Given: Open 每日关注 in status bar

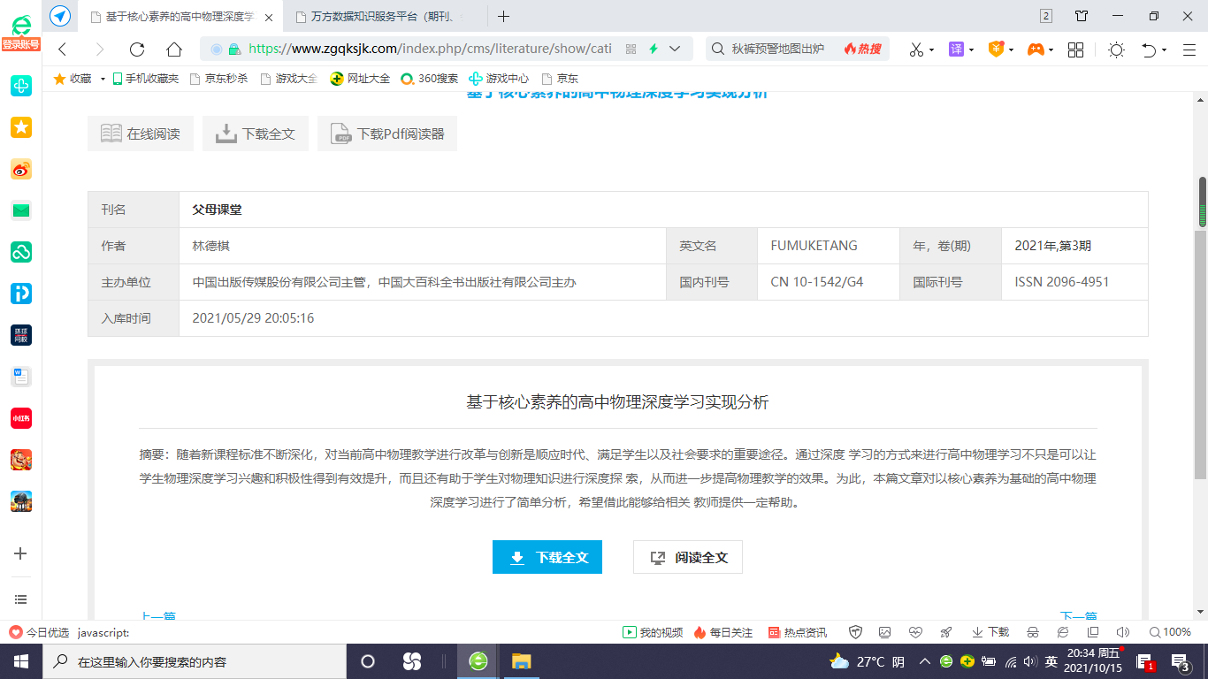Looking at the screenshot, I should click(723, 632).
